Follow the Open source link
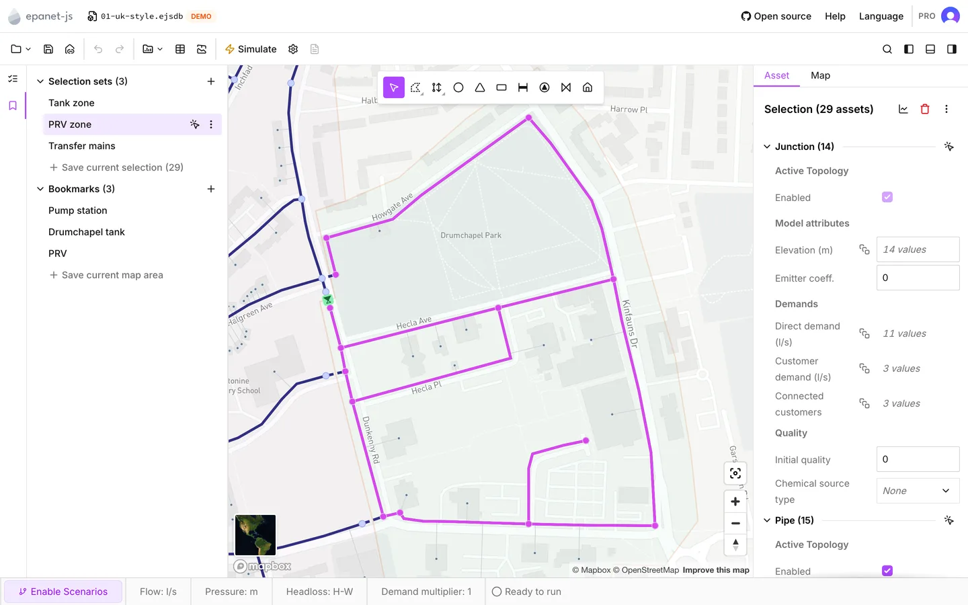The image size is (968, 605). [776, 16]
